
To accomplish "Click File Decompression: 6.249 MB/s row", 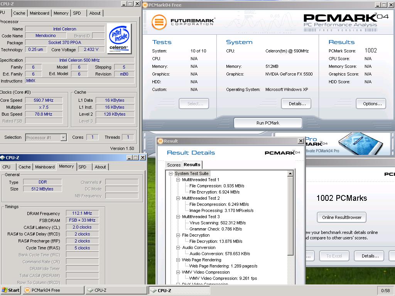I will [219, 204].
